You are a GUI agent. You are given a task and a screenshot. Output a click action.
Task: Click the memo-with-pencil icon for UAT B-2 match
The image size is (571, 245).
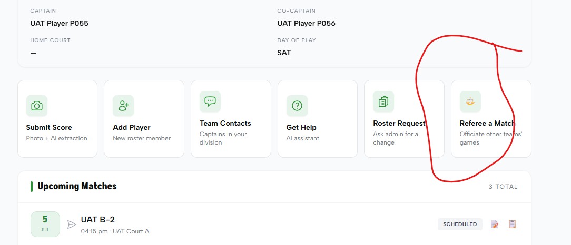click(x=495, y=224)
